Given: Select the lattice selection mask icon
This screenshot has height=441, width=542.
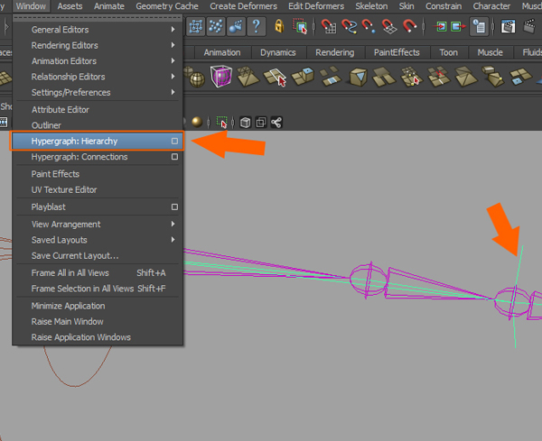Looking at the screenshot, I should tap(196, 26).
